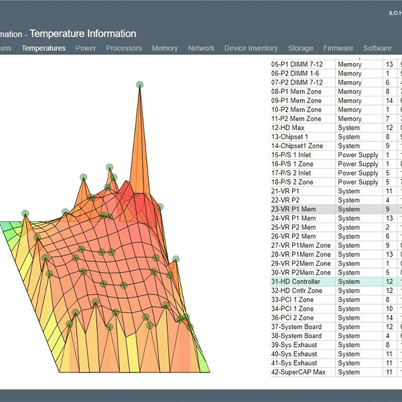Select the 21-VR P1 sensor entry
This screenshot has width=402, height=402.
click(x=285, y=191)
